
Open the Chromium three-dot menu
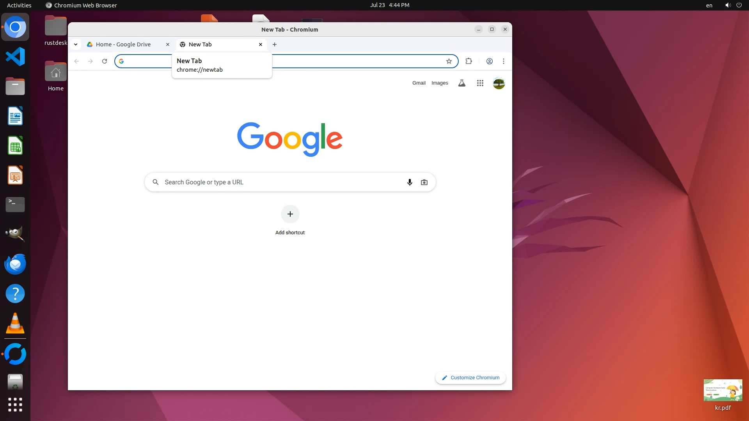(x=504, y=61)
